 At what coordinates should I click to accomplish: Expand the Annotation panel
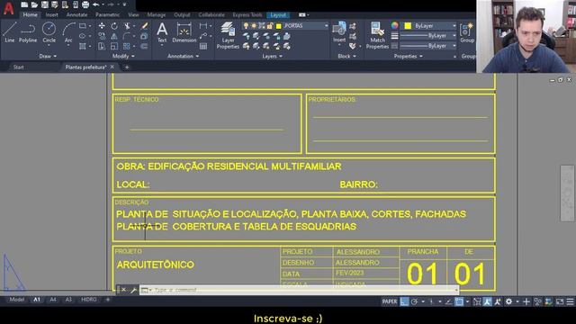coord(183,56)
